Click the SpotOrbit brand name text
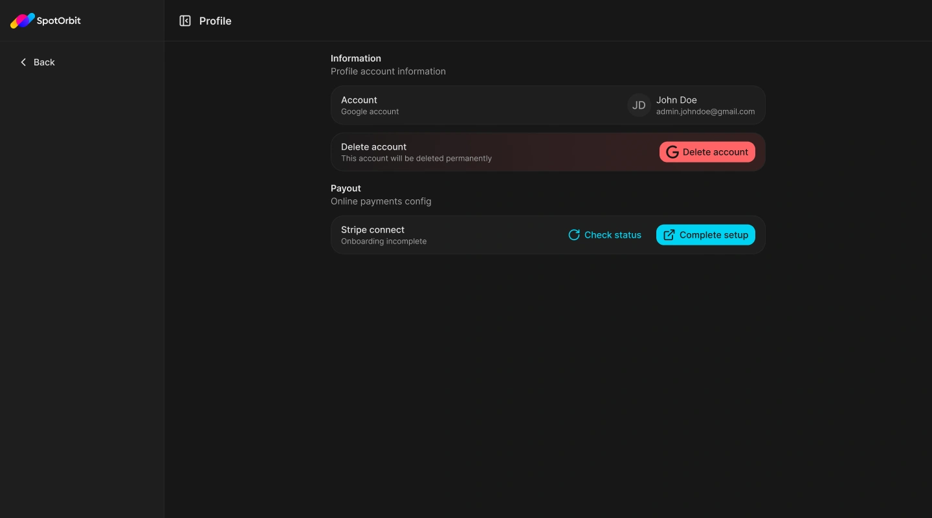This screenshot has height=518, width=932. coord(59,21)
